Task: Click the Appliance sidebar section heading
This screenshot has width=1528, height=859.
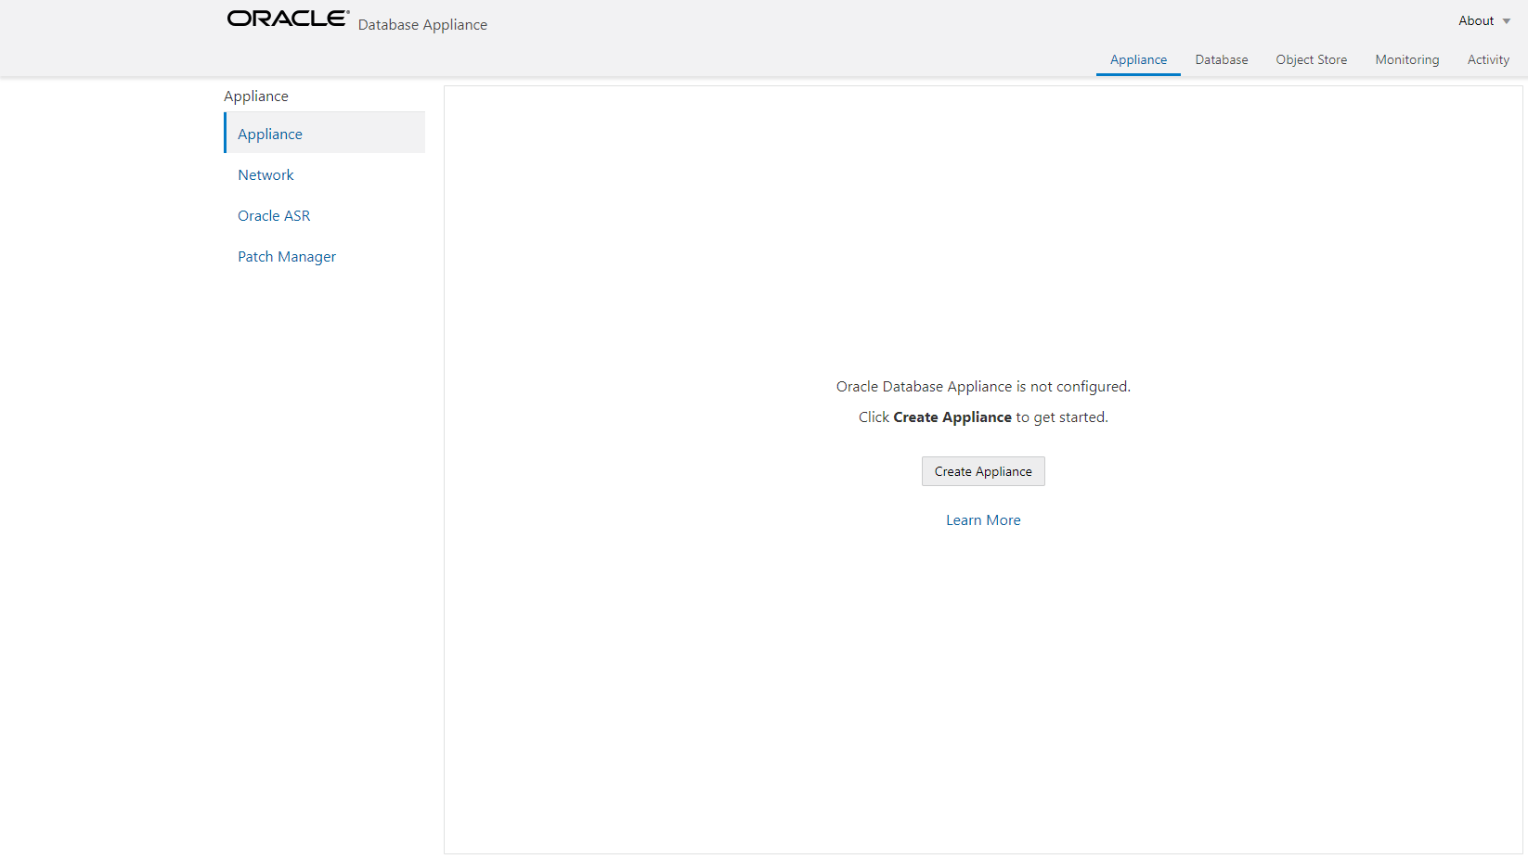Action: [x=256, y=96]
